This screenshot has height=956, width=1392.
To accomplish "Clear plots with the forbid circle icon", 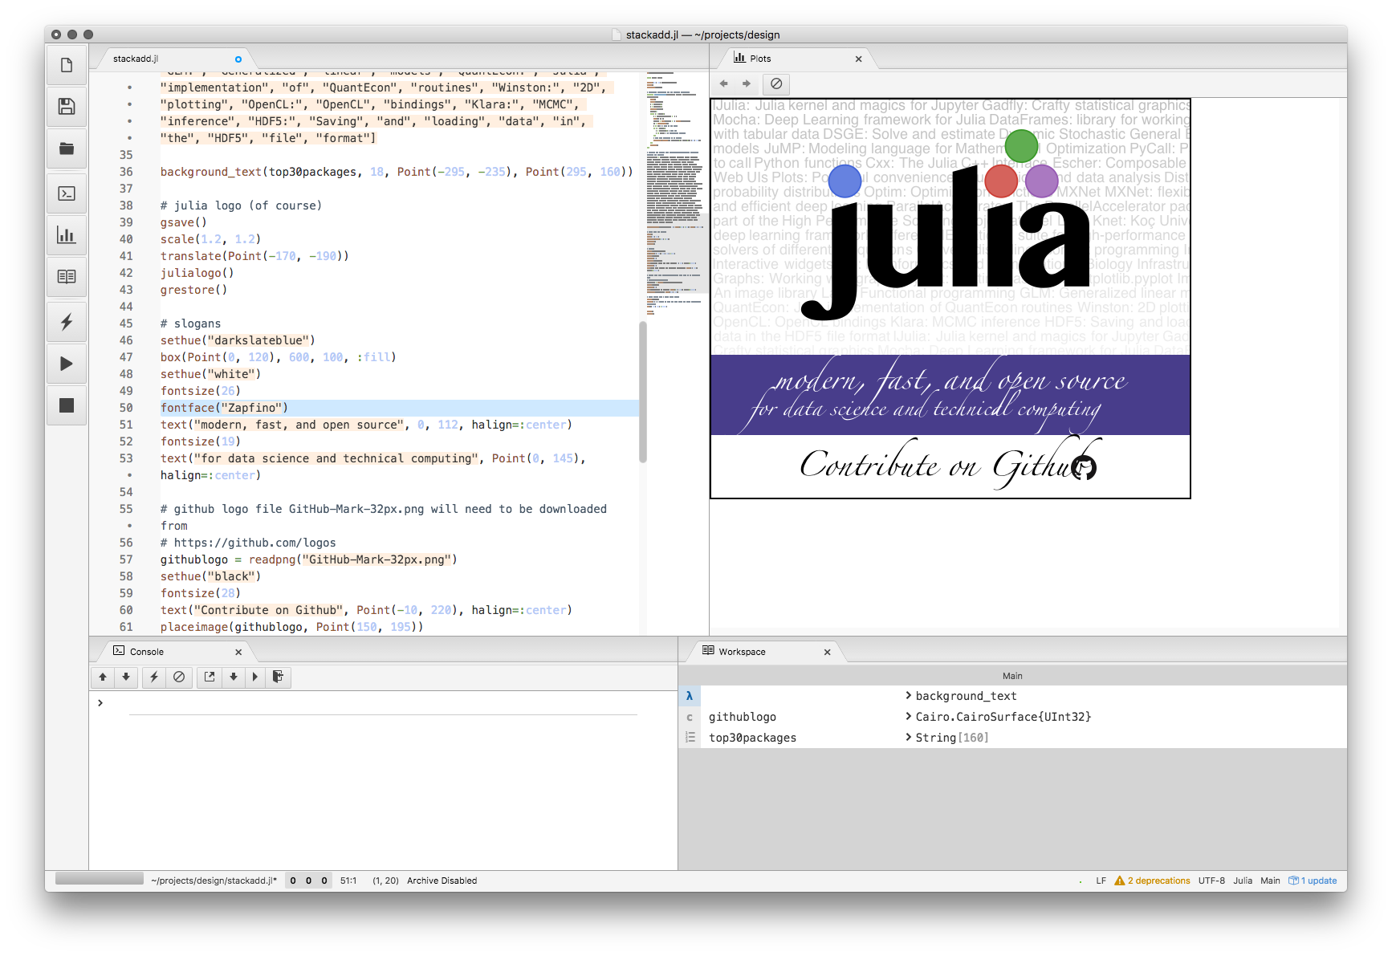I will pyautogui.click(x=776, y=83).
